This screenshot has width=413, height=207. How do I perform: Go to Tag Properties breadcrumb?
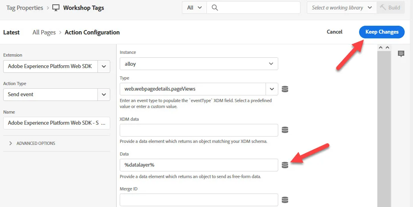pos(25,8)
